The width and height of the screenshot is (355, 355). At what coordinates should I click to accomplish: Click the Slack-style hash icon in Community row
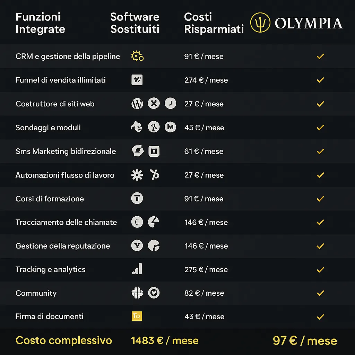point(137,293)
